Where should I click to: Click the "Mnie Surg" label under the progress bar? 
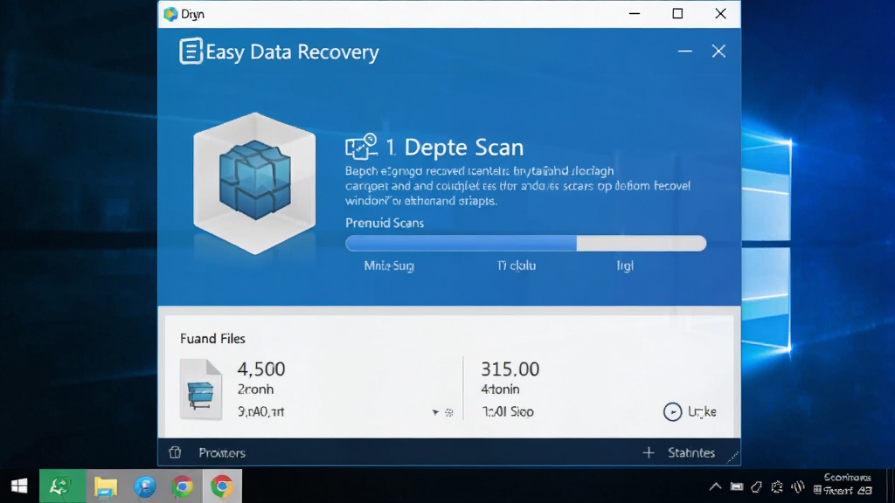389,265
